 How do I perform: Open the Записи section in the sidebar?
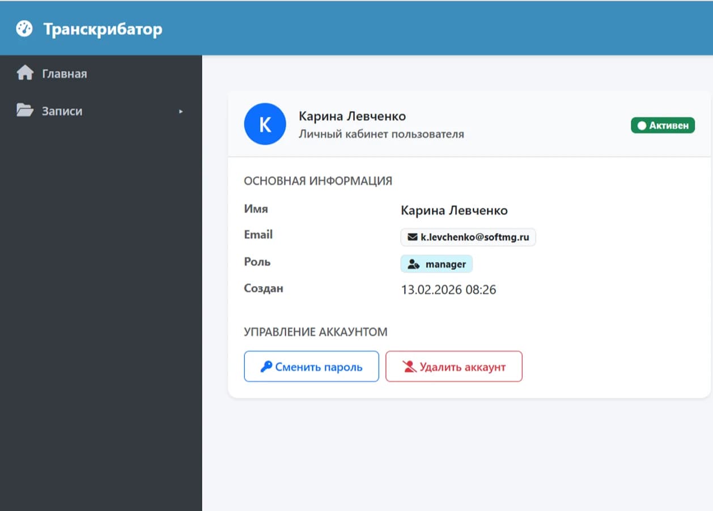coord(62,111)
